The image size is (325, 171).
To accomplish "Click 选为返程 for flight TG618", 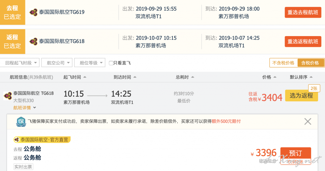I will pyautogui.click(x=302, y=96).
